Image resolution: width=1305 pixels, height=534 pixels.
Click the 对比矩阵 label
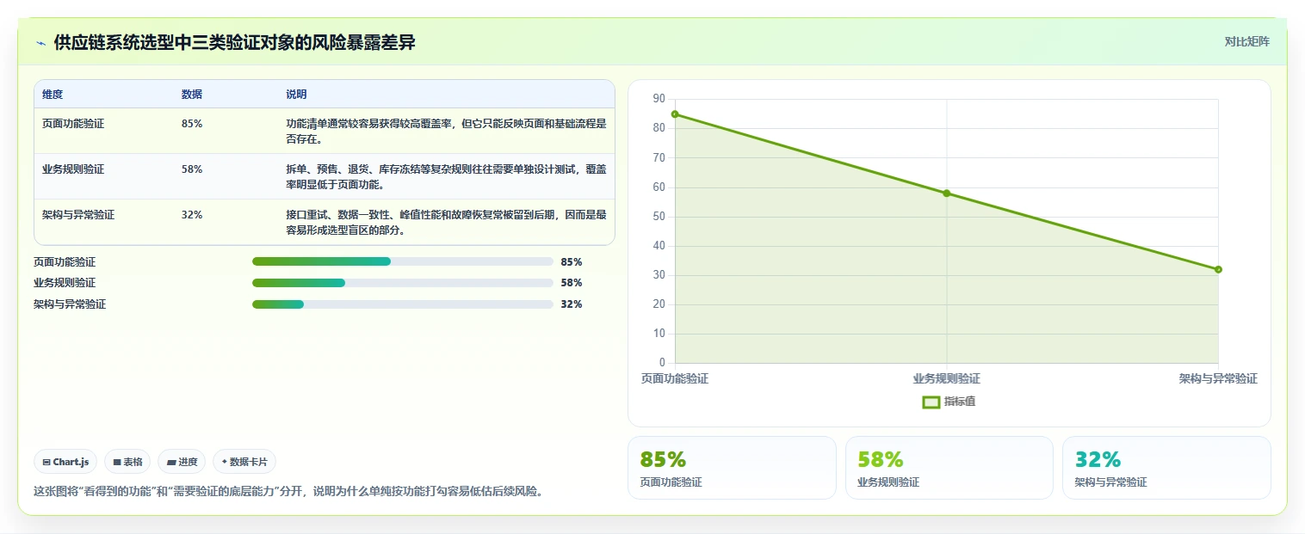pyautogui.click(x=1246, y=41)
